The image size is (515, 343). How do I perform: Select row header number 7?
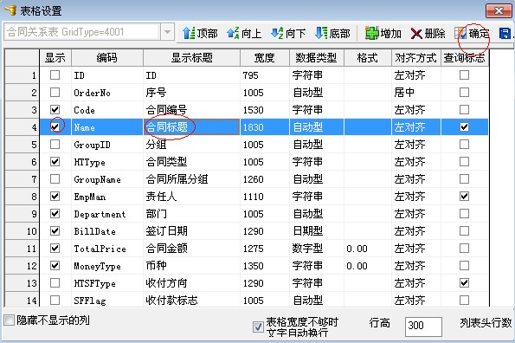[x=22, y=179]
